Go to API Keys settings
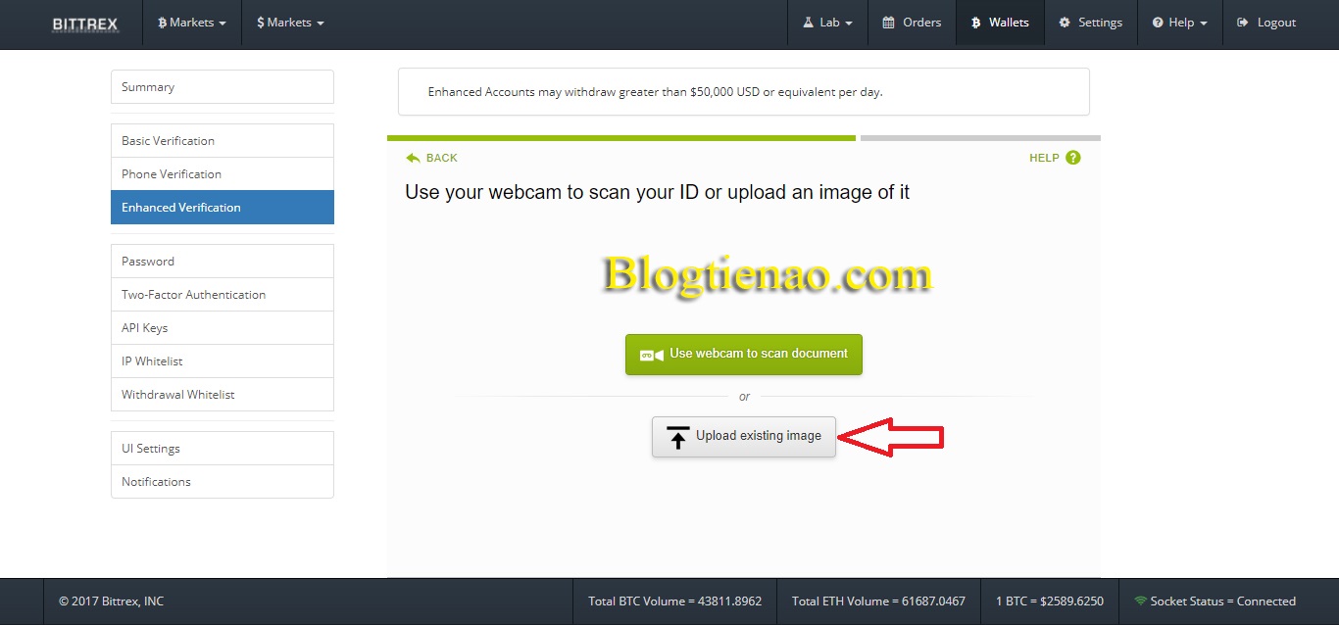 223,328
